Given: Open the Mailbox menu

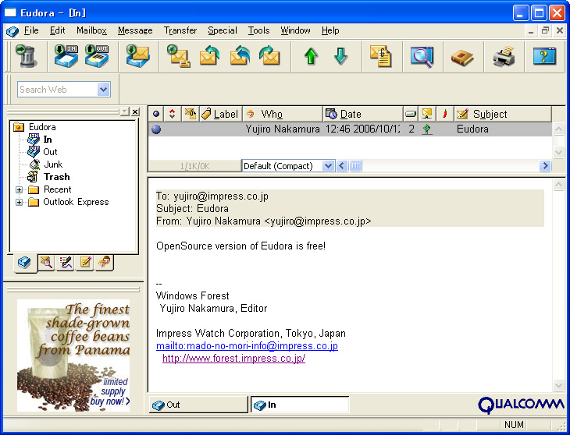Looking at the screenshot, I should point(91,30).
